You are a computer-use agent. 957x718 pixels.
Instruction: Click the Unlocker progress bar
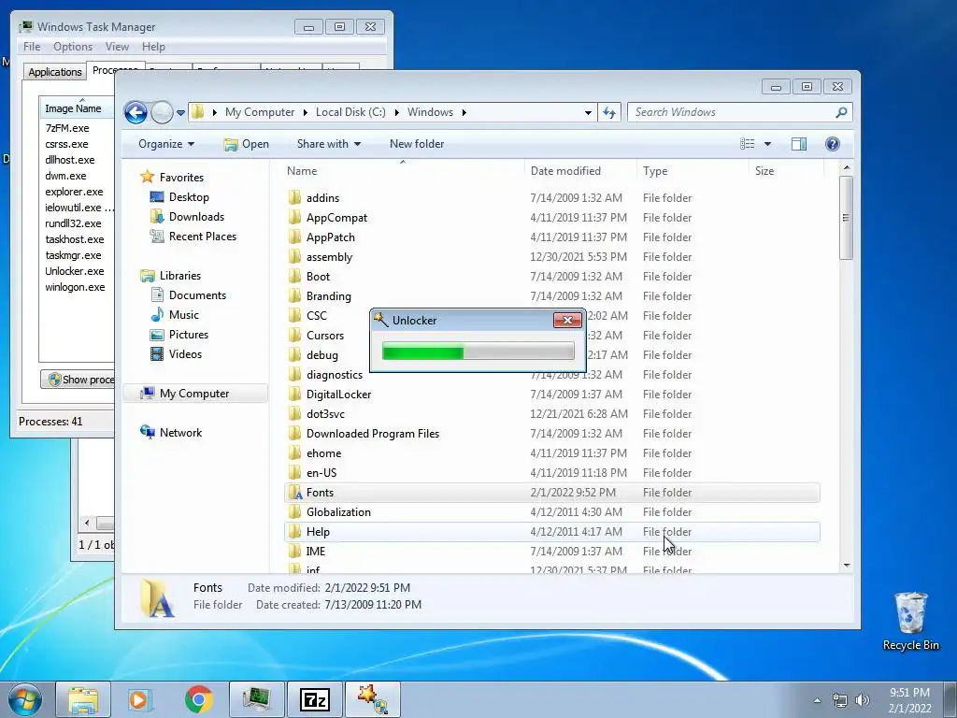tap(478, 352)
